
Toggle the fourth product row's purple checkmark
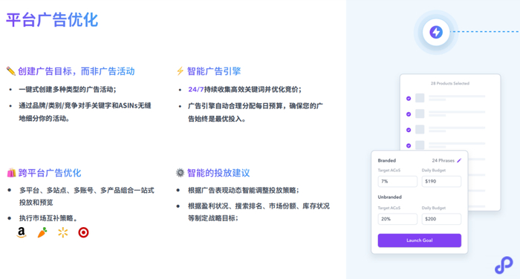pyautogui.click(x=409, y=145)
